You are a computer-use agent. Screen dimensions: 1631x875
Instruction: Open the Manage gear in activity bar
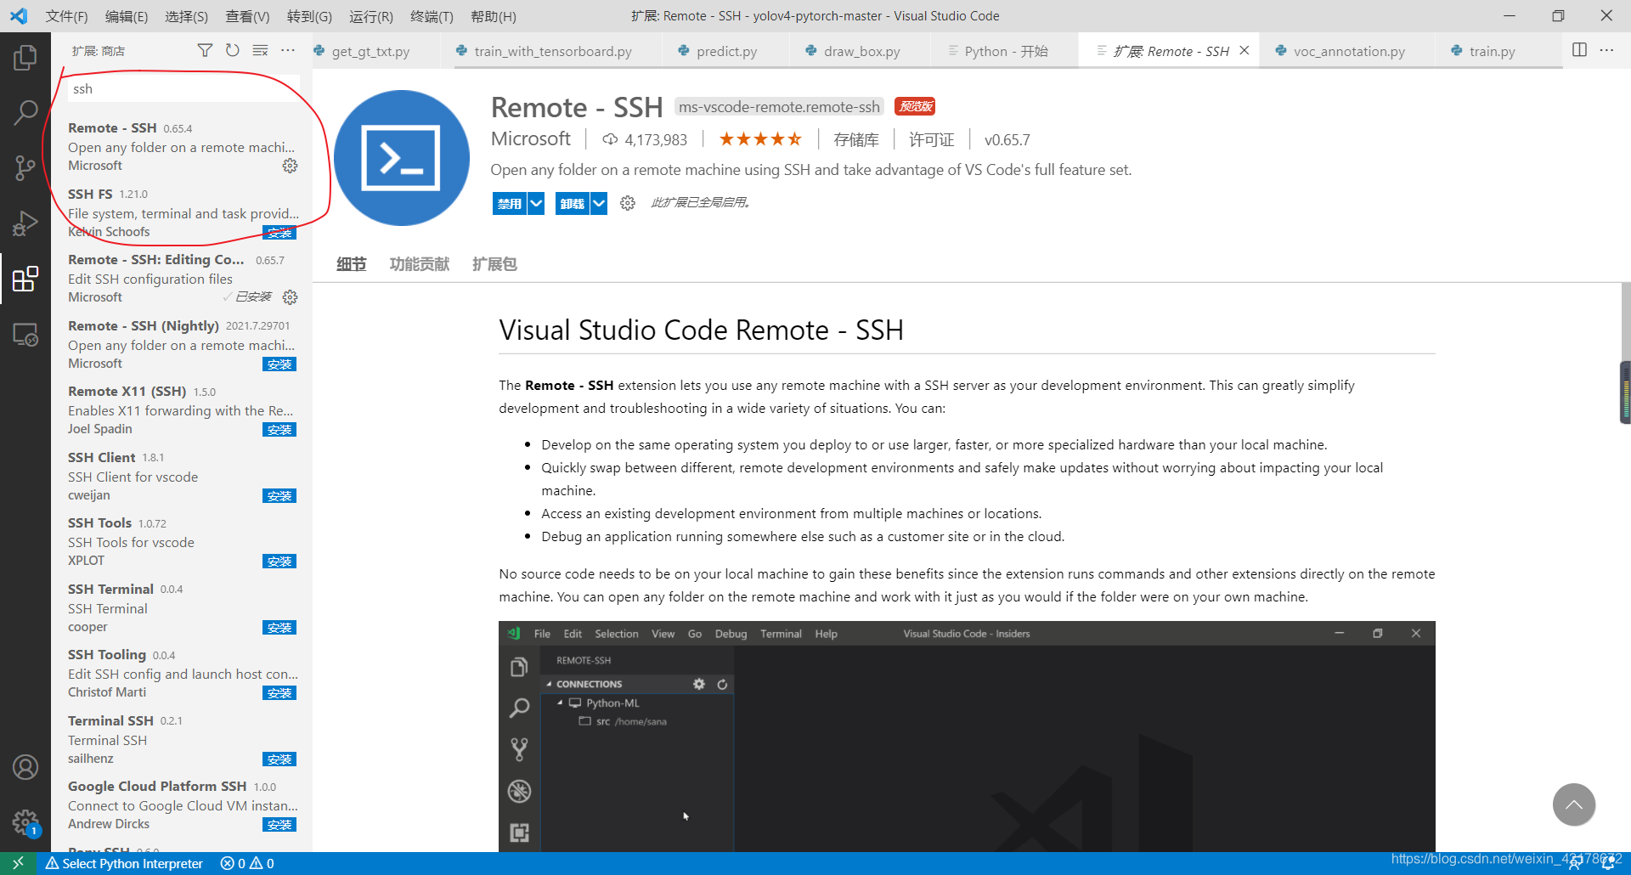[25, 822]
